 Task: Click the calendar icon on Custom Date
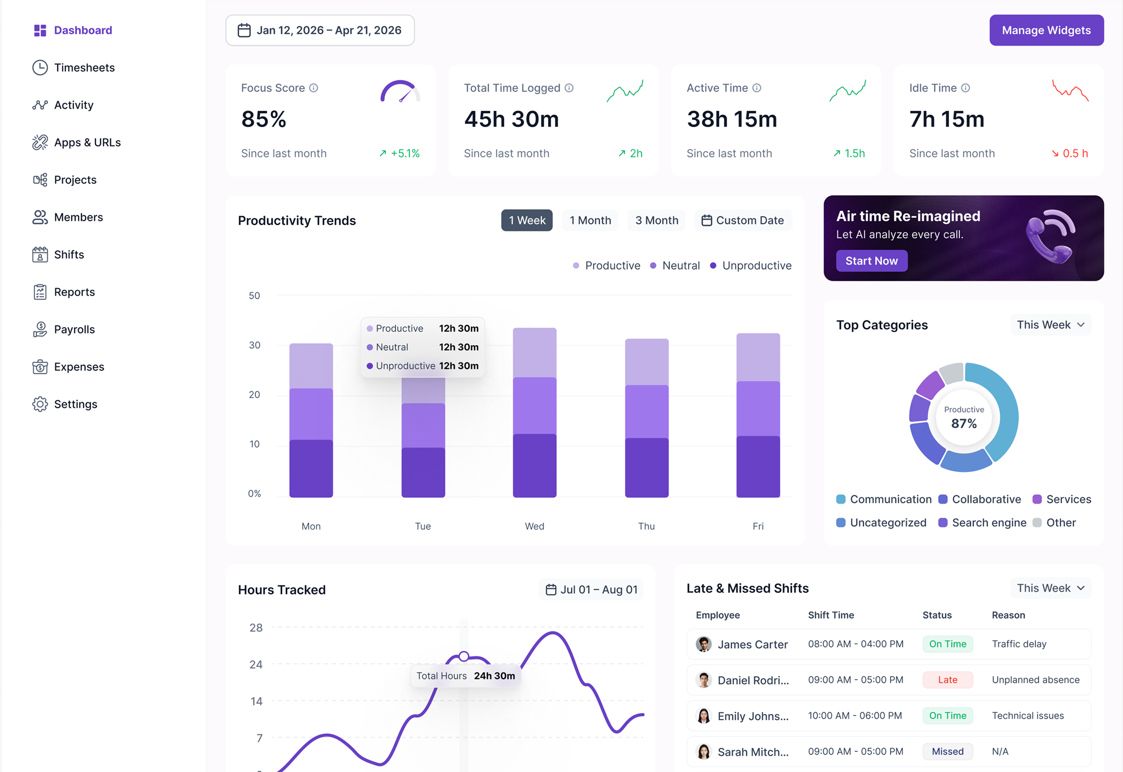[x=707, y=221]
